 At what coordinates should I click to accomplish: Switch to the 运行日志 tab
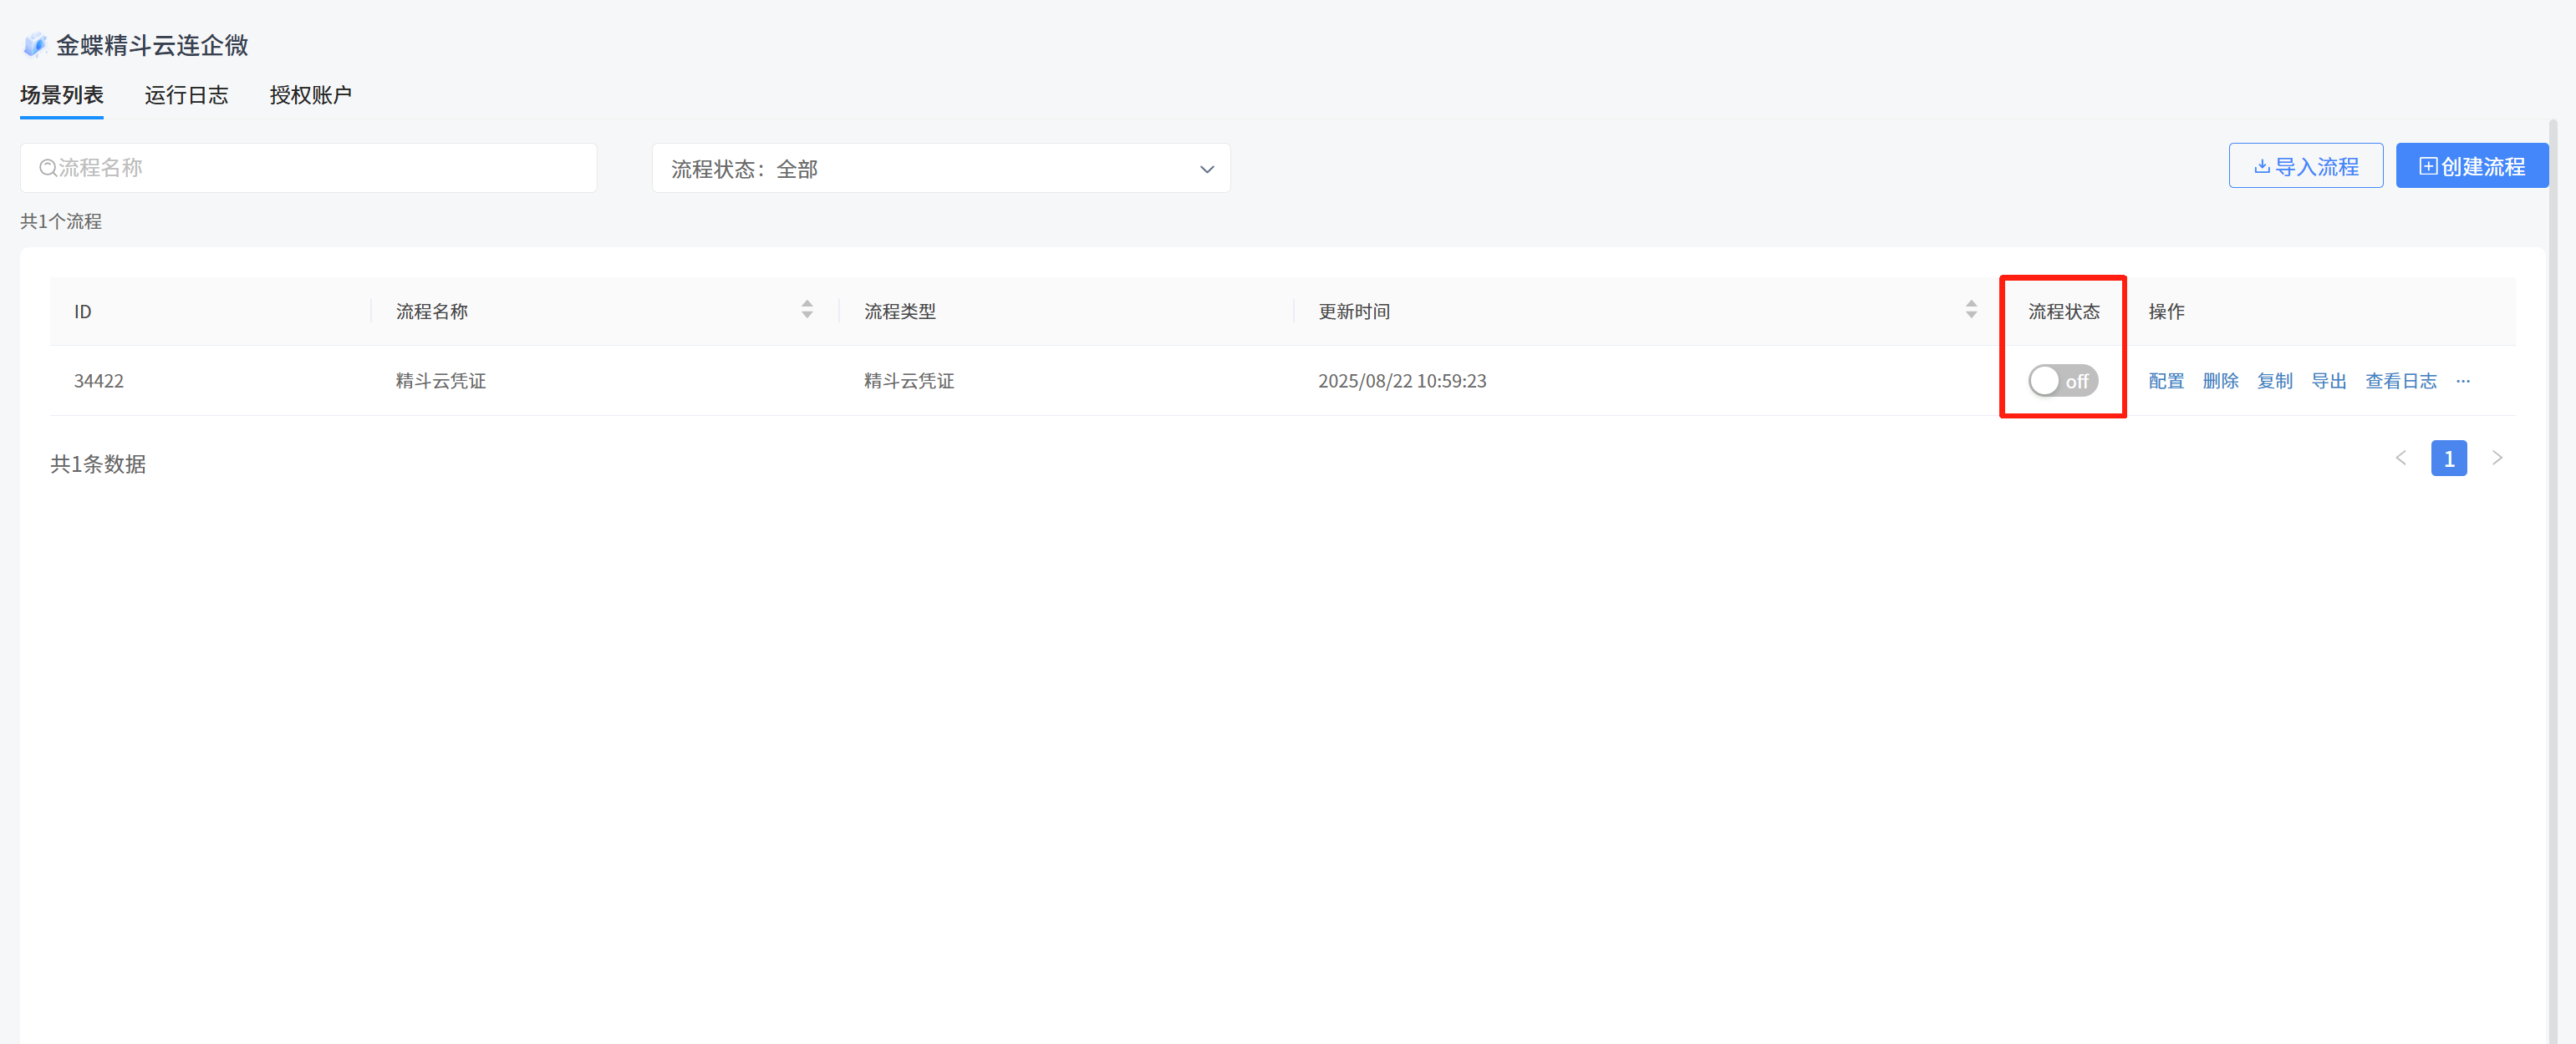pyautogui.click(x=186, y=95)
